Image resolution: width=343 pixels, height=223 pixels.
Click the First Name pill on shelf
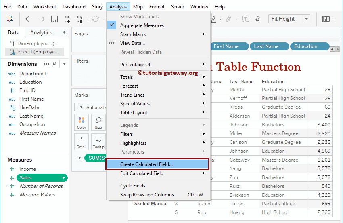tap(229, 46)
